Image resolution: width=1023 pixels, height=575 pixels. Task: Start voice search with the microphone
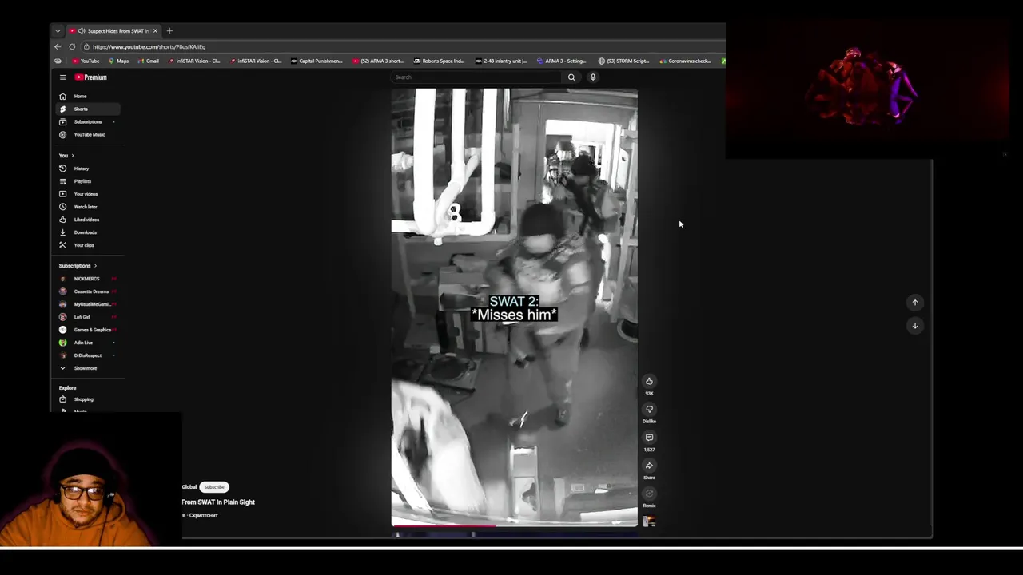tap(593, 77)
